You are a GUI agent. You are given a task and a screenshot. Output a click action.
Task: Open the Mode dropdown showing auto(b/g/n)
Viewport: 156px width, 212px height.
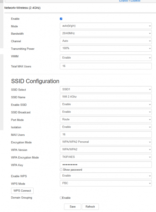(x=106, y=26)
